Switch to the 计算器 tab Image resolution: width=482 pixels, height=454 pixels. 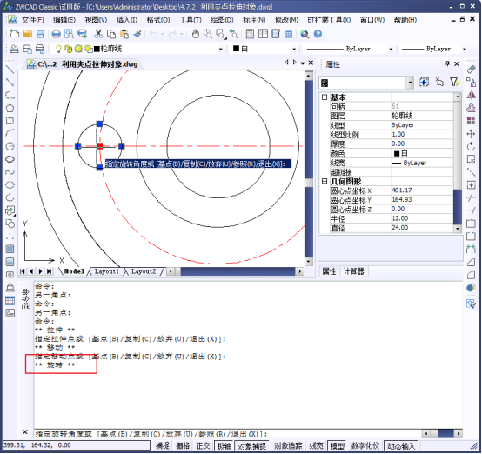(x=353, y=271)
